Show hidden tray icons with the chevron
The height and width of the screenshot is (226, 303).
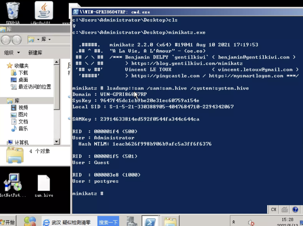[234, 222]
